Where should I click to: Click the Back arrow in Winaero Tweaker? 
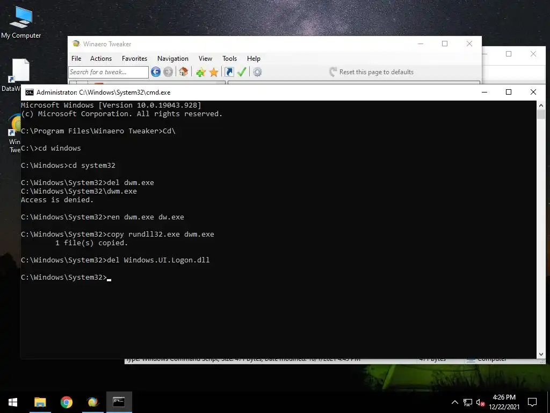click(x=156, y=72)
